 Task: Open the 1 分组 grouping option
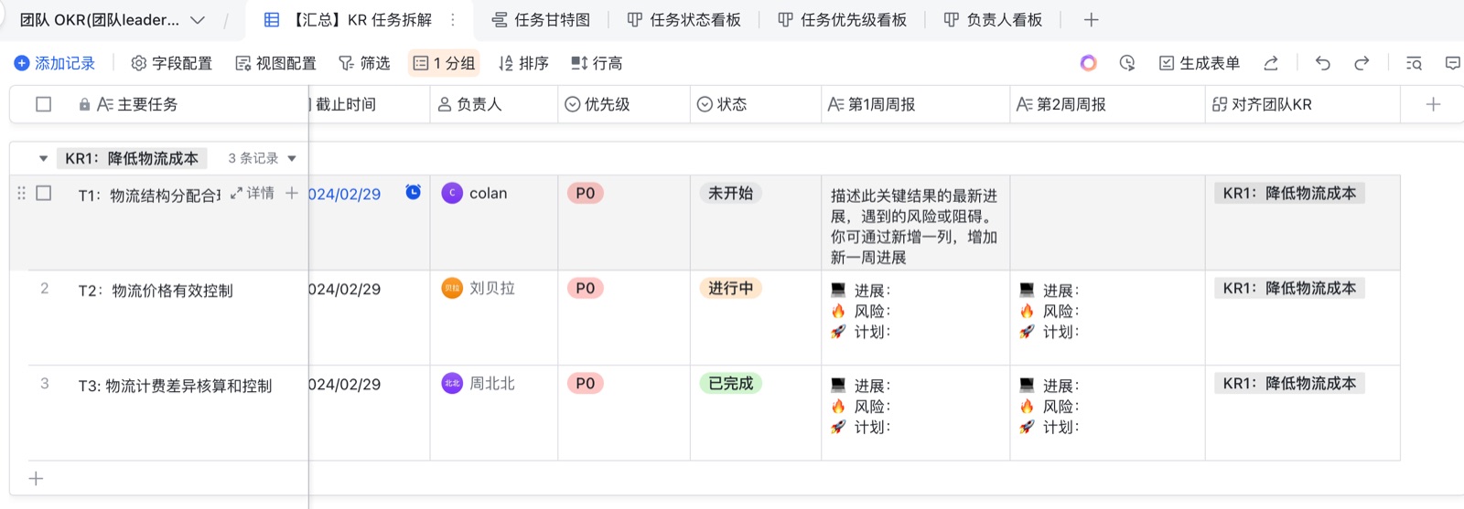[x=444, y=63]
